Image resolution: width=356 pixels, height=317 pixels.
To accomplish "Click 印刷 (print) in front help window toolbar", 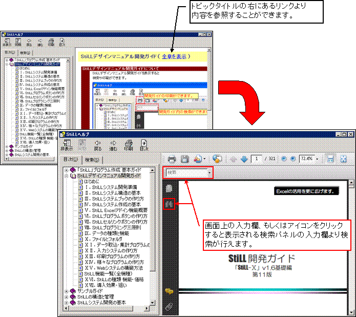I will click(x=129, y=146).
